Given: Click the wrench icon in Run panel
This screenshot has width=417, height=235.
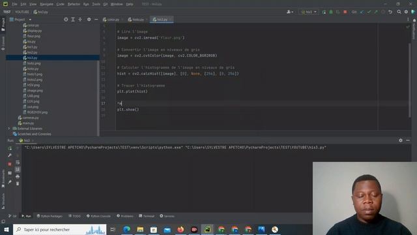Looking at the screenshot, I should (x=10, y=155).
